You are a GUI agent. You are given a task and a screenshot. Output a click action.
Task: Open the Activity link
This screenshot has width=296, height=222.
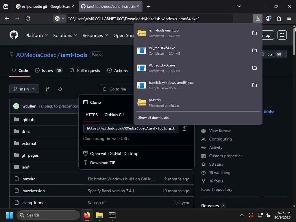tap(216, 147)
